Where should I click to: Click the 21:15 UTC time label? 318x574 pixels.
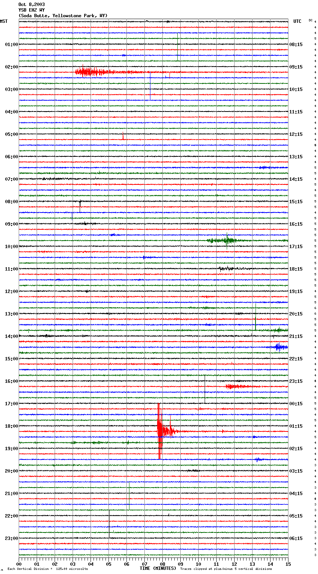click(296, 336)
